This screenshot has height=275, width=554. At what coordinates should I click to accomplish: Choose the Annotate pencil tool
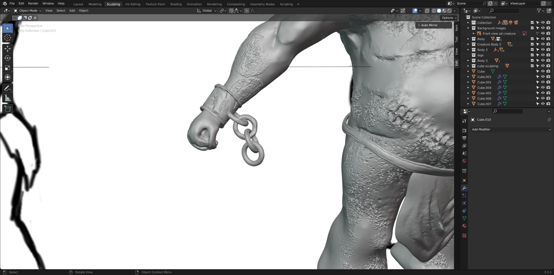coord(8,89)
